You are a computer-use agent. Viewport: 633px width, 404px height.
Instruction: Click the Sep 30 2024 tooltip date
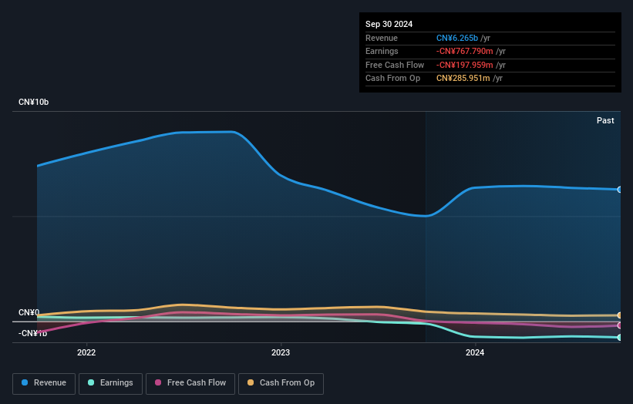389,24
